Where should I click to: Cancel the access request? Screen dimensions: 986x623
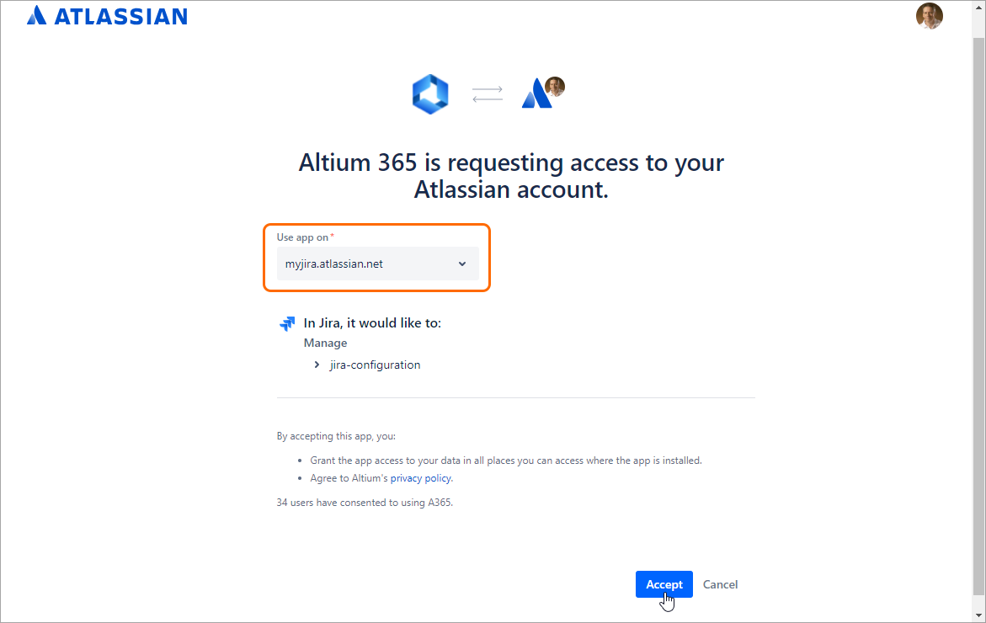(720, 584)
